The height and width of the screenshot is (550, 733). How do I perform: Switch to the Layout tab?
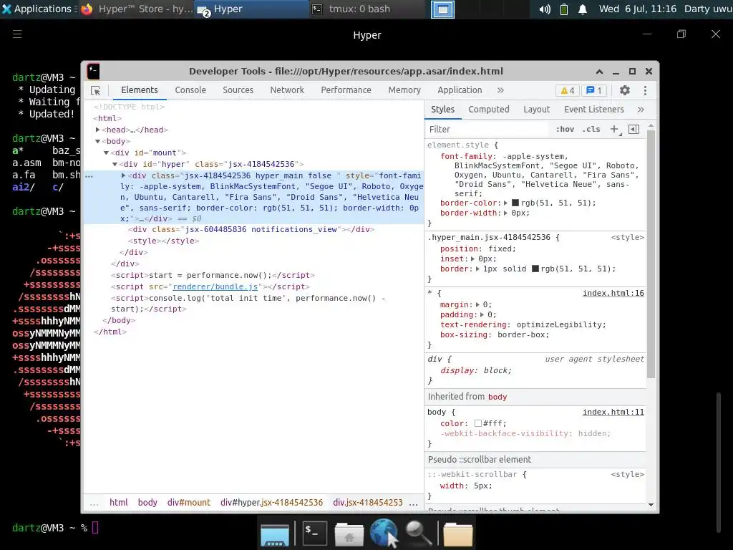pyautogui.click(x=536, y=110)
